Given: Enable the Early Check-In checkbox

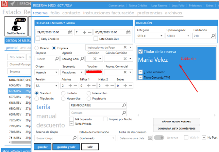Looking at the screenshot, I should click(38, 39).
